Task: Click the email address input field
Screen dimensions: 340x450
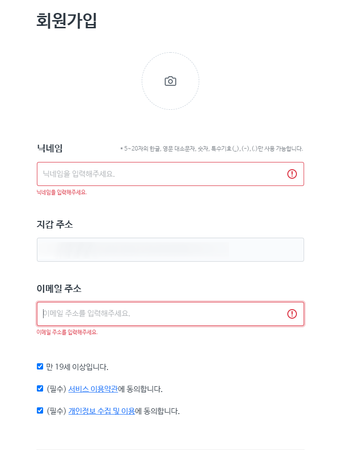Action: point(144,314)
